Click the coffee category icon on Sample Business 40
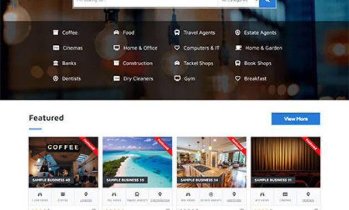This screenshot has width=349, height=210. point(63,194)
